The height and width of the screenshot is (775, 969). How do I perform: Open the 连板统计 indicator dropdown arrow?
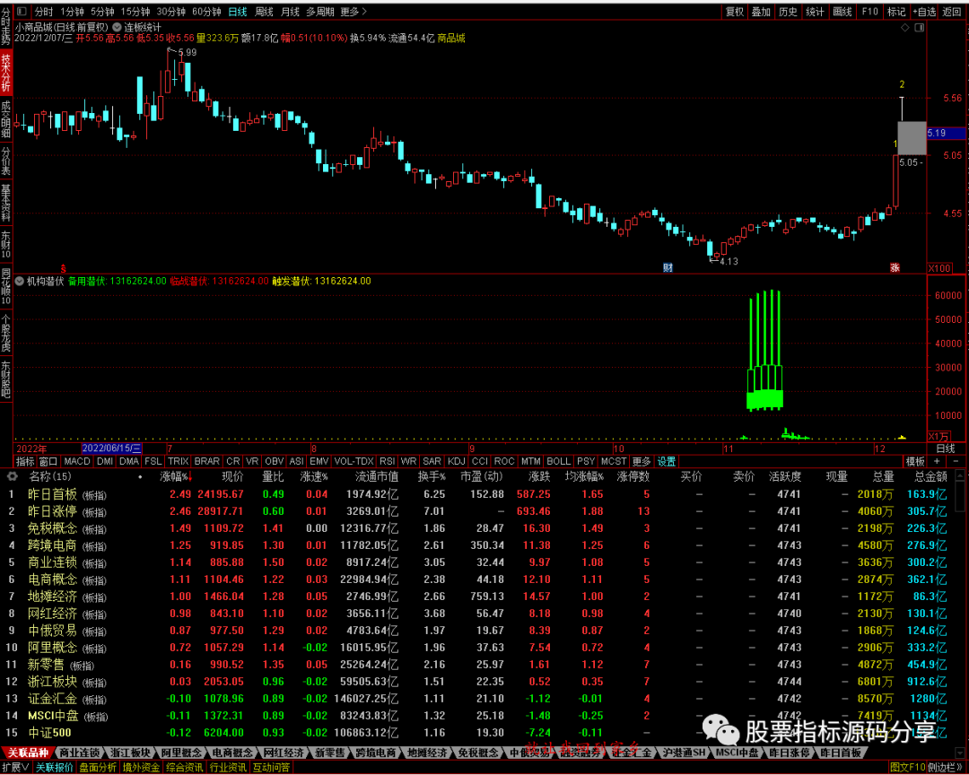tap(117, 27)
